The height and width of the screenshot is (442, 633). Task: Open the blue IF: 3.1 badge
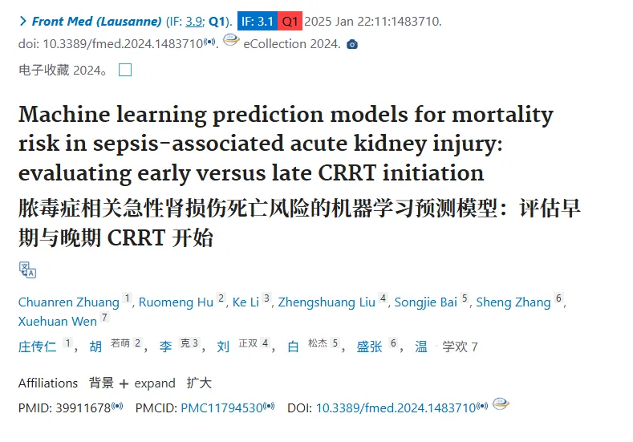coord(258,21)
